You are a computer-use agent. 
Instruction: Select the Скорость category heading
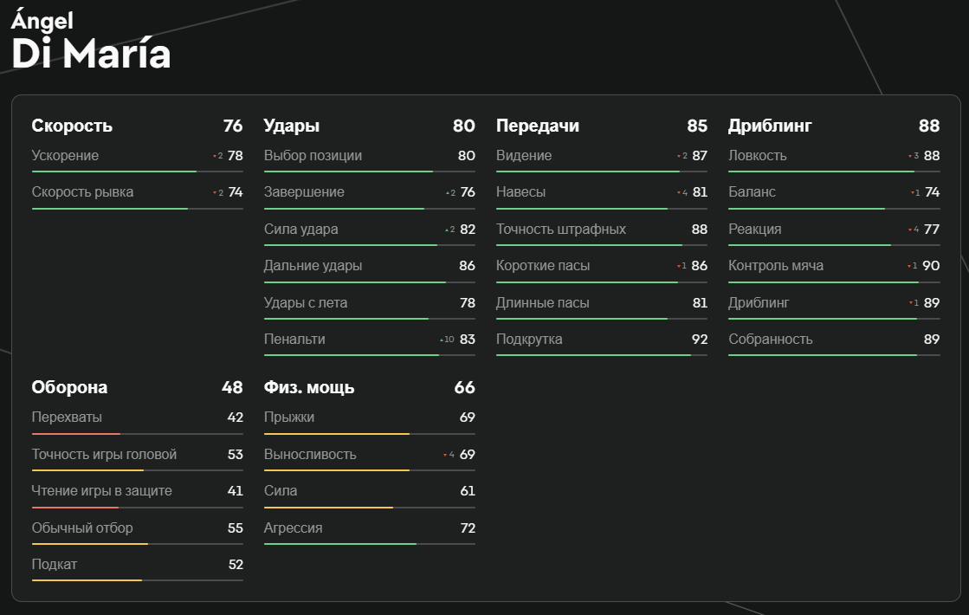coord(72,126)
